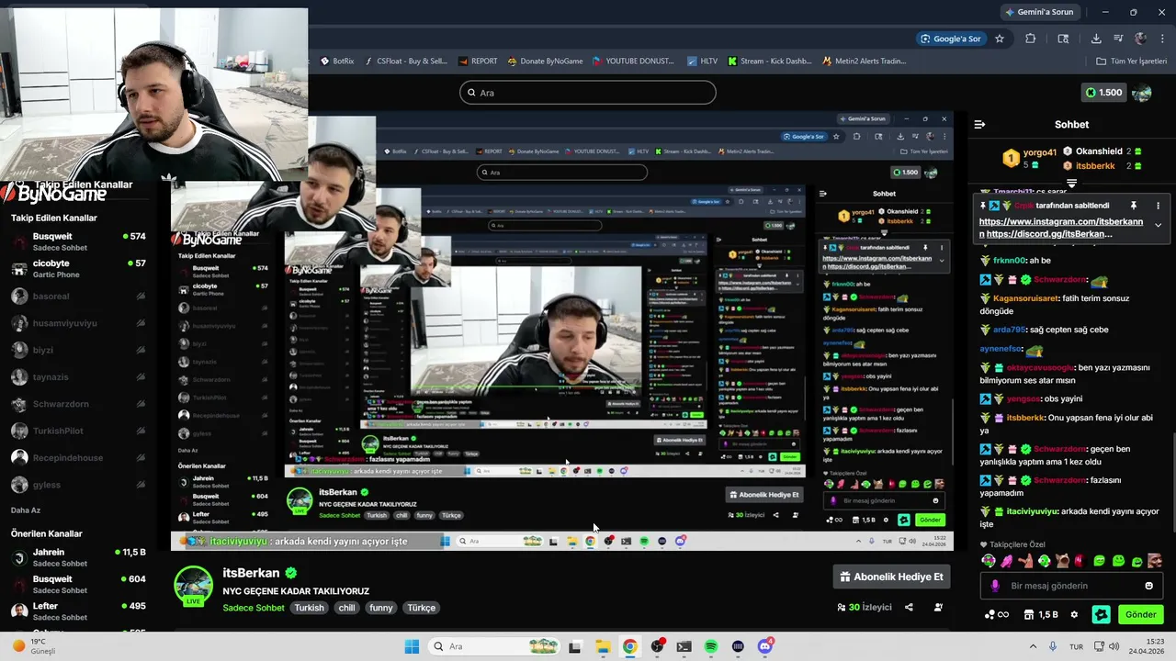Collapse the Sohbet chat panel
The width and height of the screenshot is (1176, 661).
click(979, 124)
